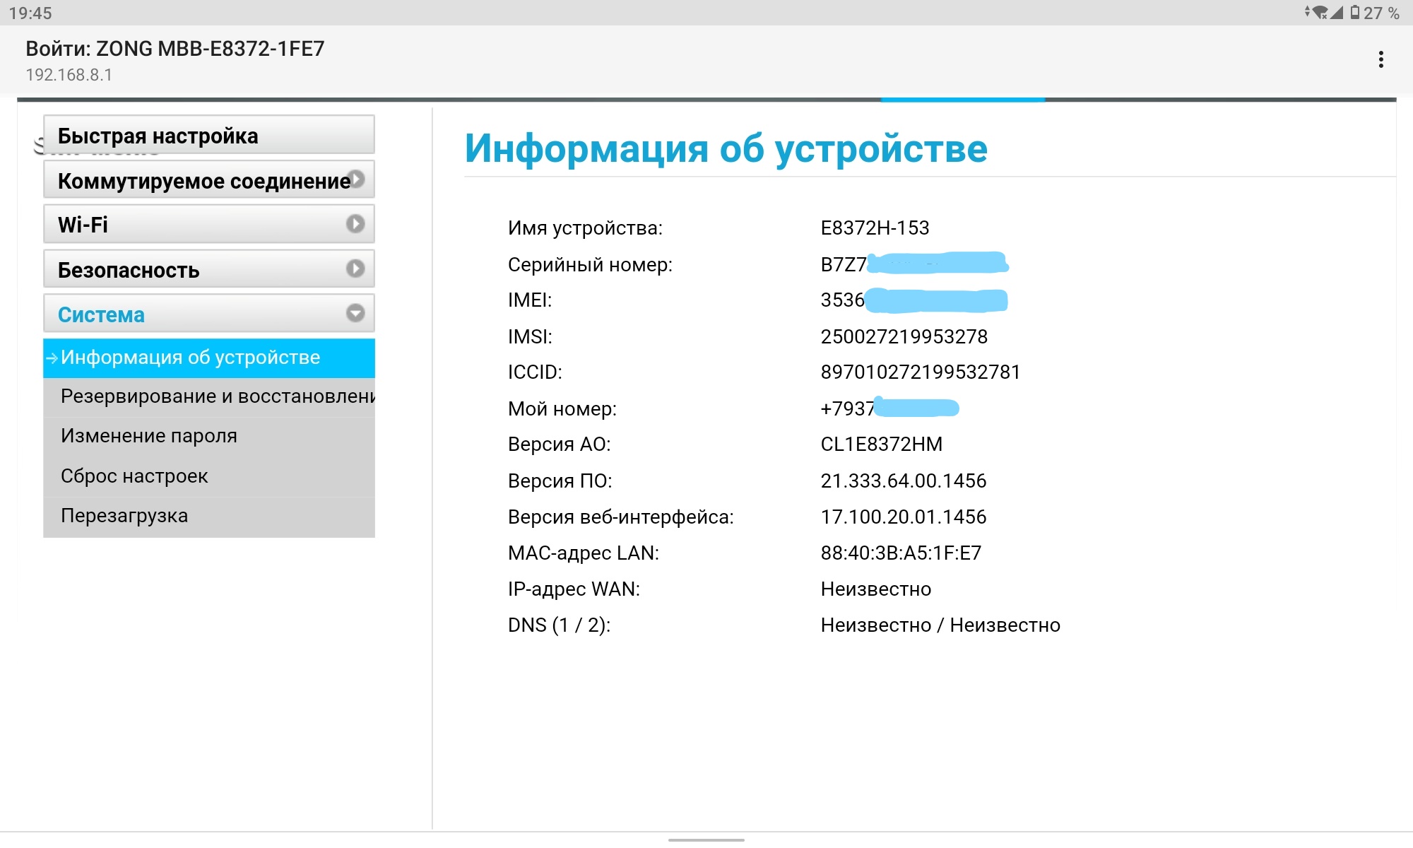The width and height of the screenshot is (1413, 848).
Task: Expand the Безопасность section arrow
Action: point(355,269)
